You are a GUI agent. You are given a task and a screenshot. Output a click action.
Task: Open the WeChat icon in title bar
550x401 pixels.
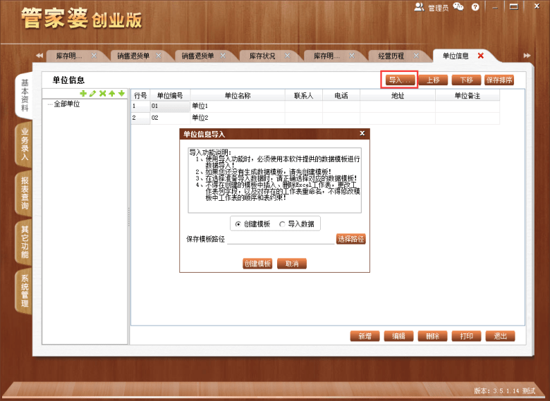click(x=458, y=6)
